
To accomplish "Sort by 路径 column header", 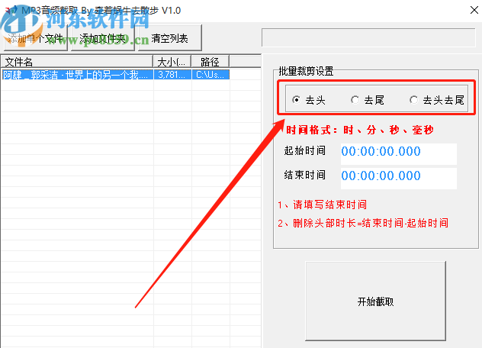I will click(x=210, y=62).
